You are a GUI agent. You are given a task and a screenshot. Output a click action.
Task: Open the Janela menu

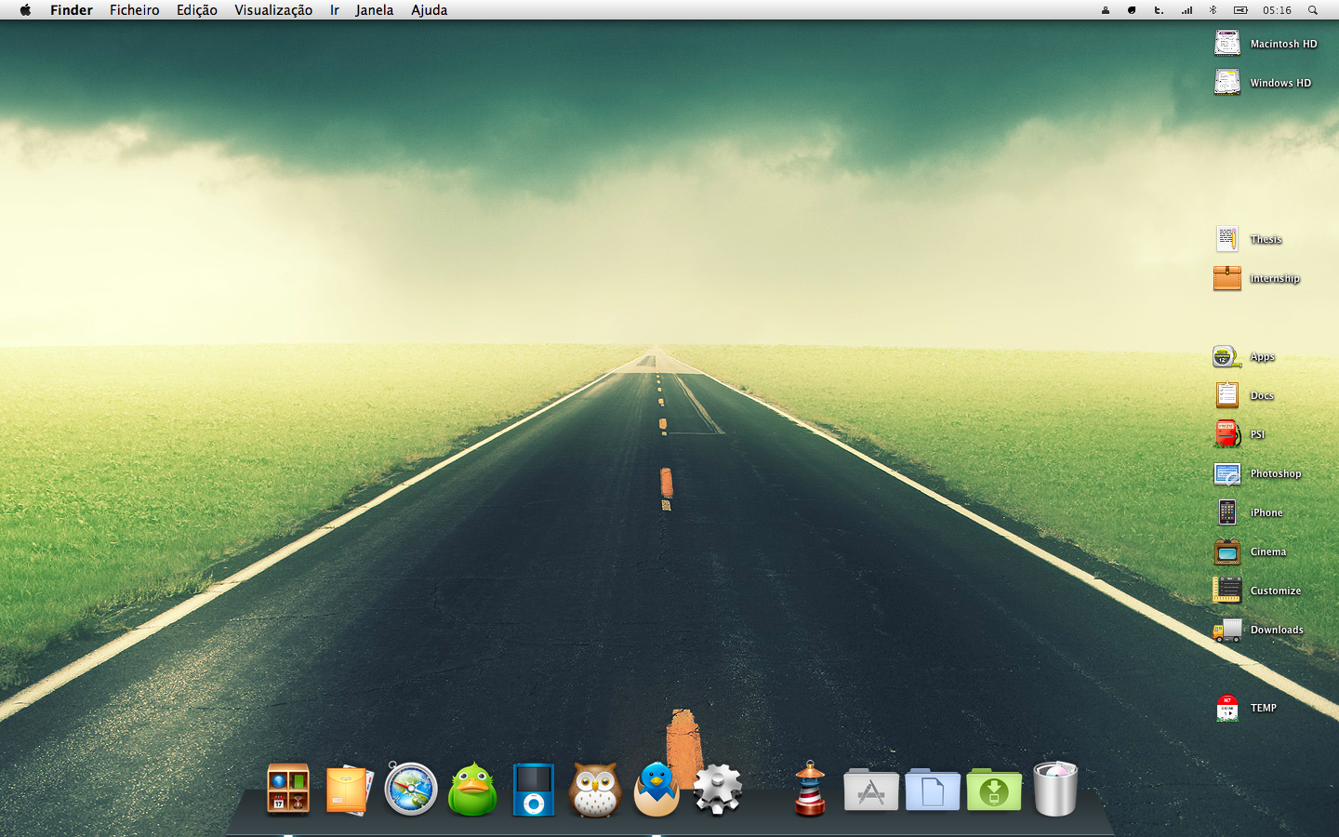click(375, 10)
